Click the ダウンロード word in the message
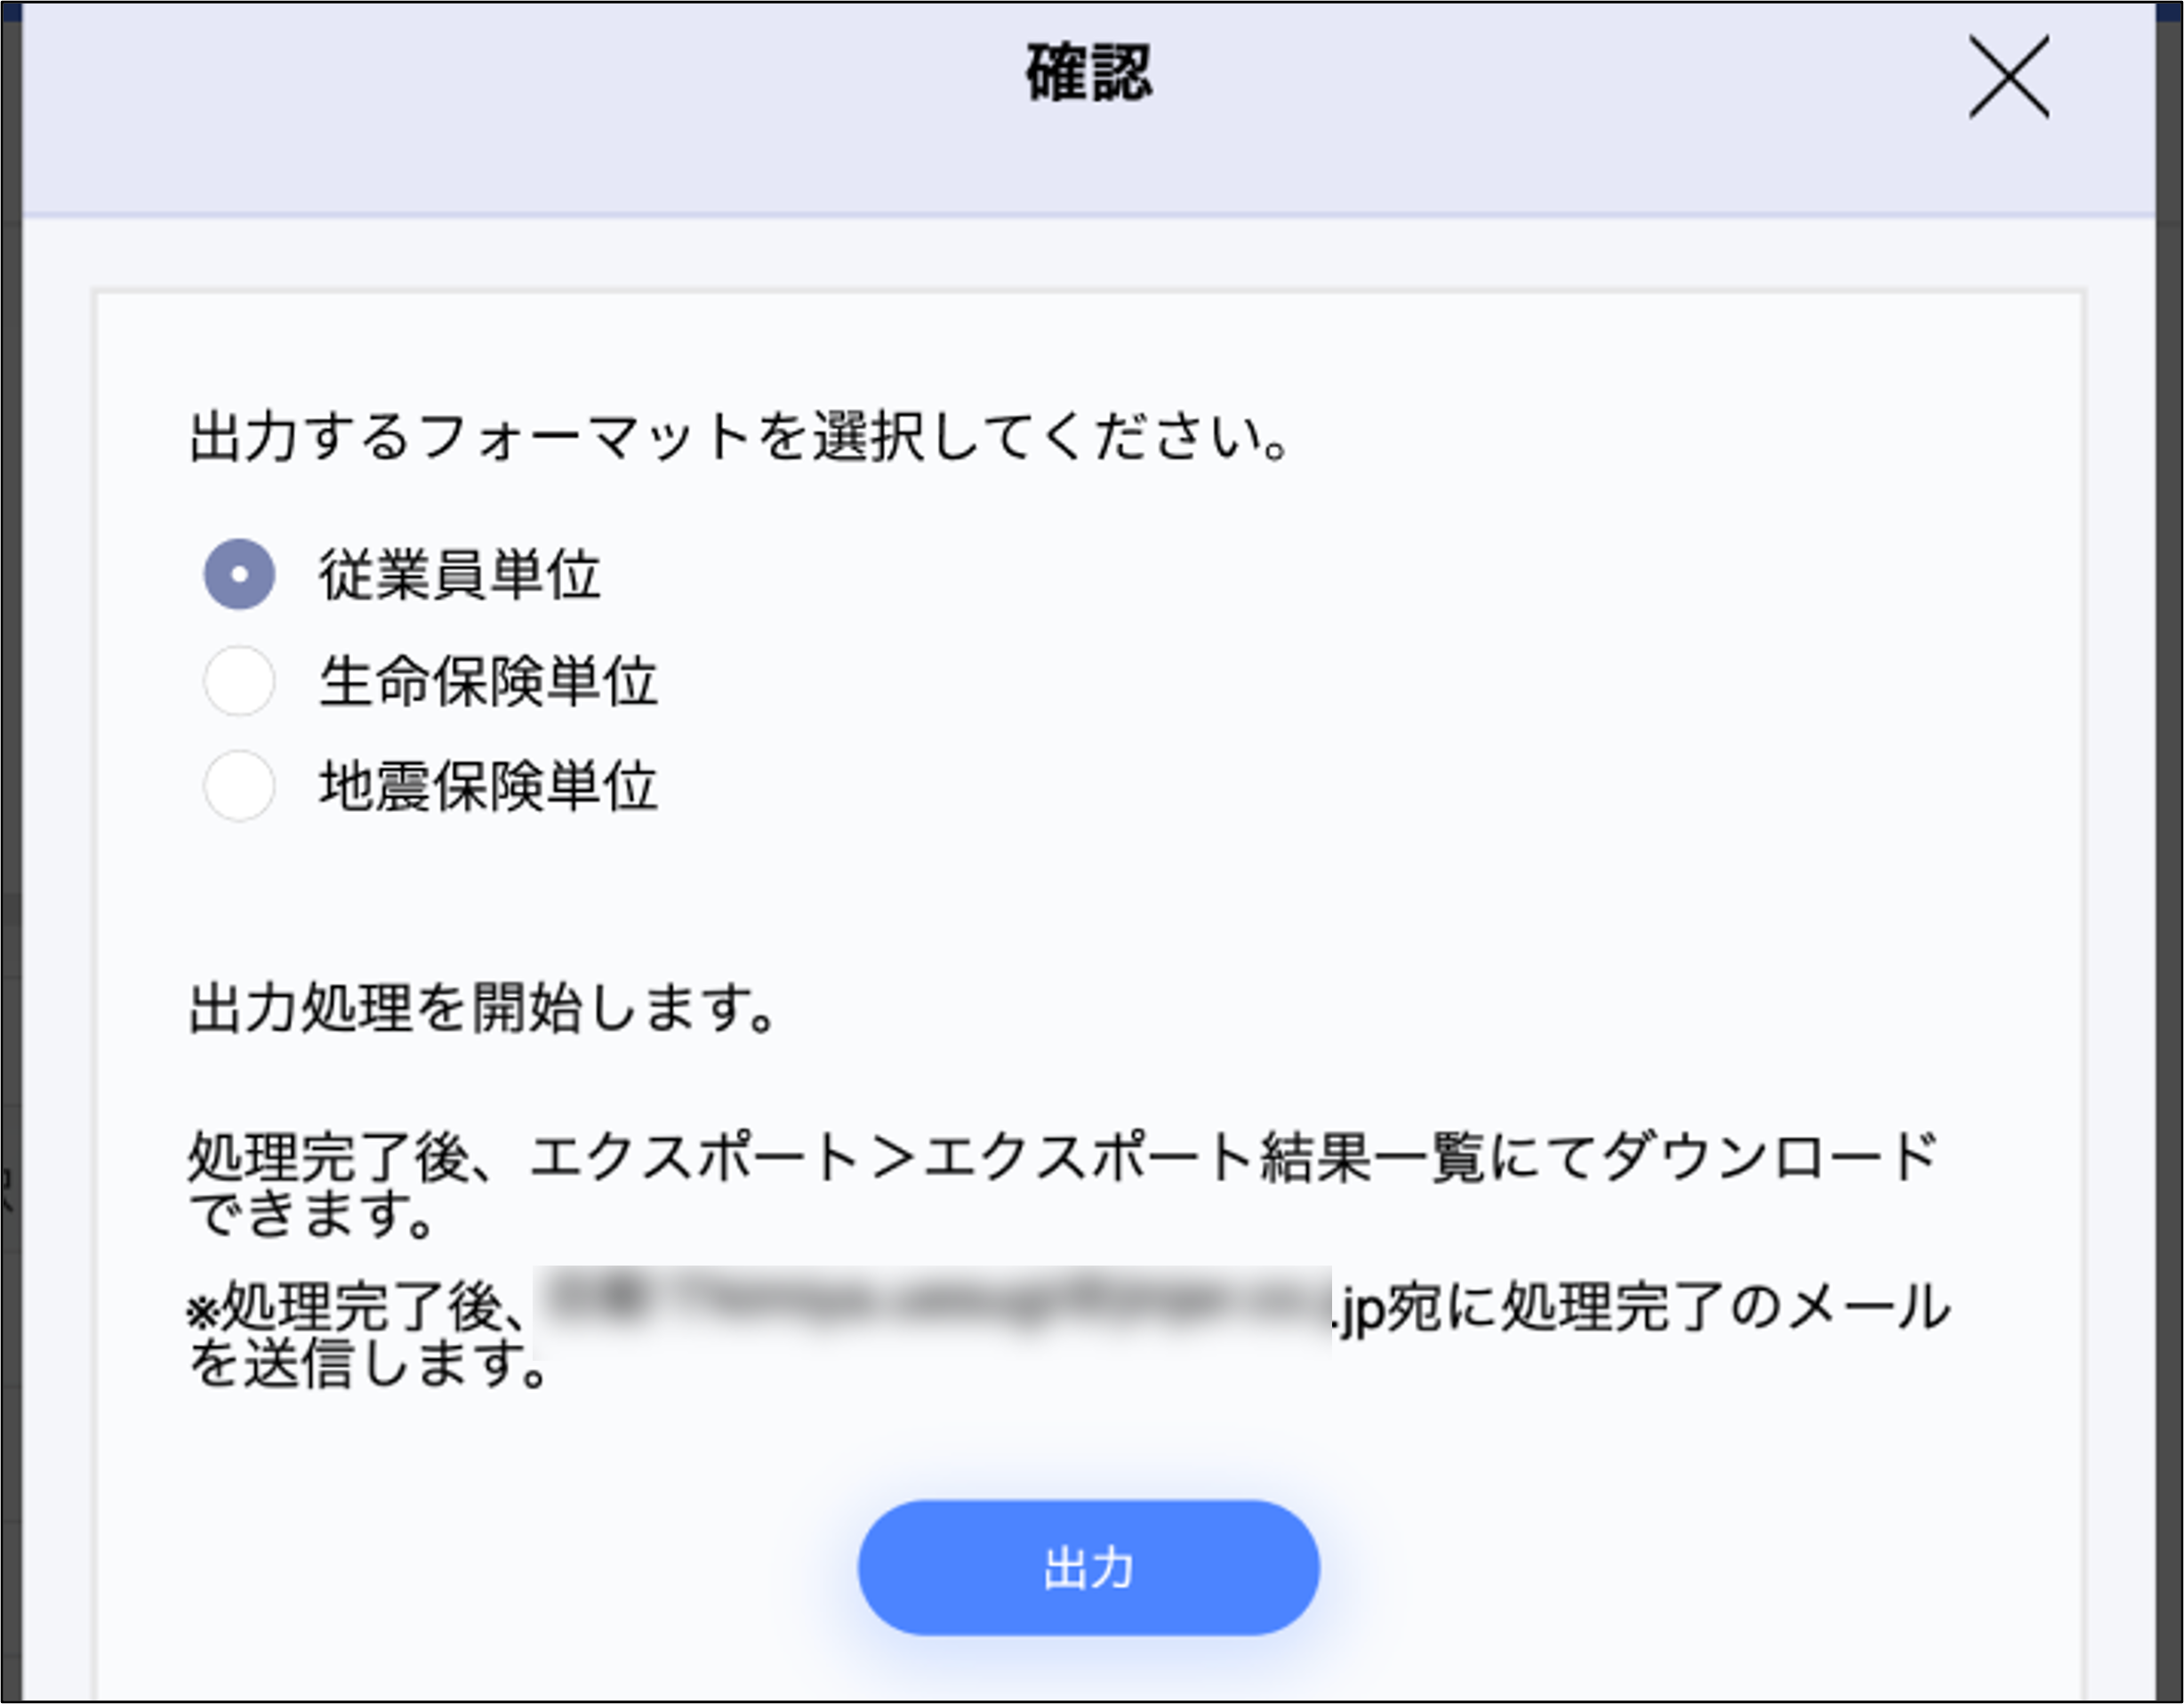This screenshot has height=1704, width=2184. pyautogui.click(x=1770, y=1158)
